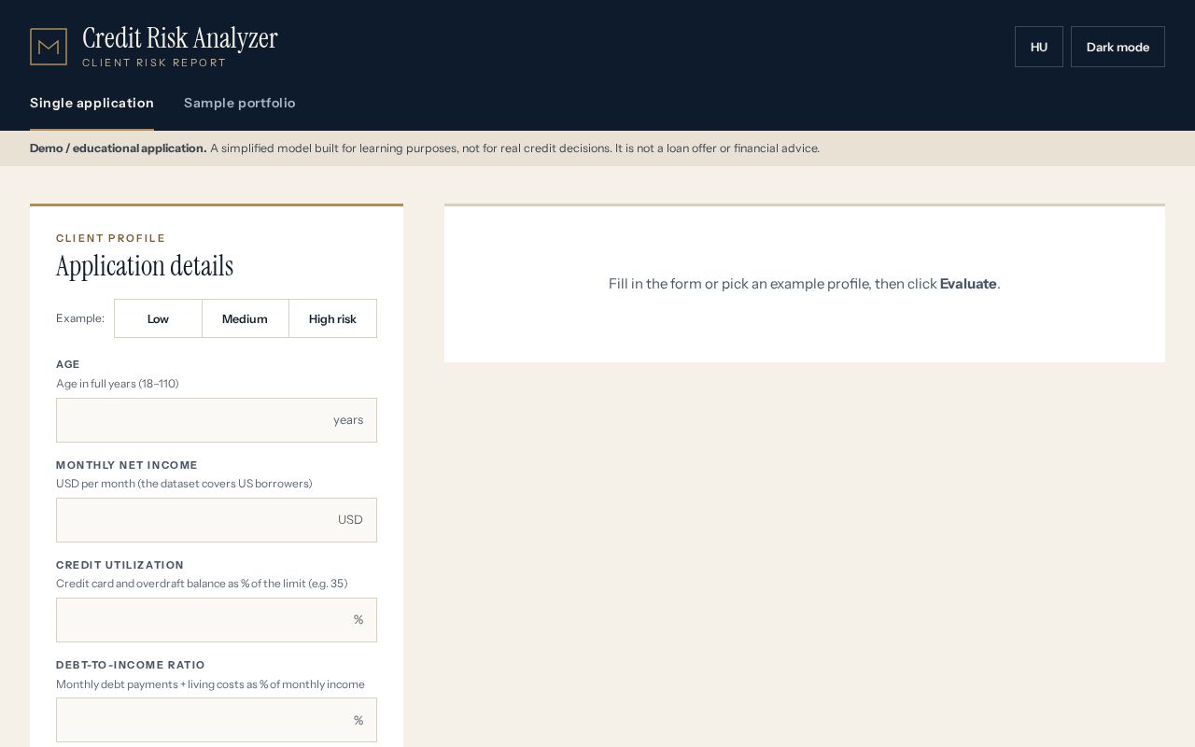1195x747 pixels.
Task: Click the demo disclaimer banner text
Action: 425,148
